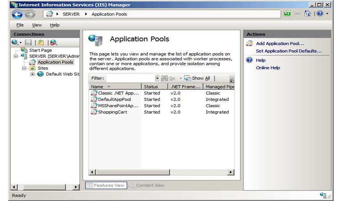
Task: Sort by Status column header
Action: coord(155,87)
